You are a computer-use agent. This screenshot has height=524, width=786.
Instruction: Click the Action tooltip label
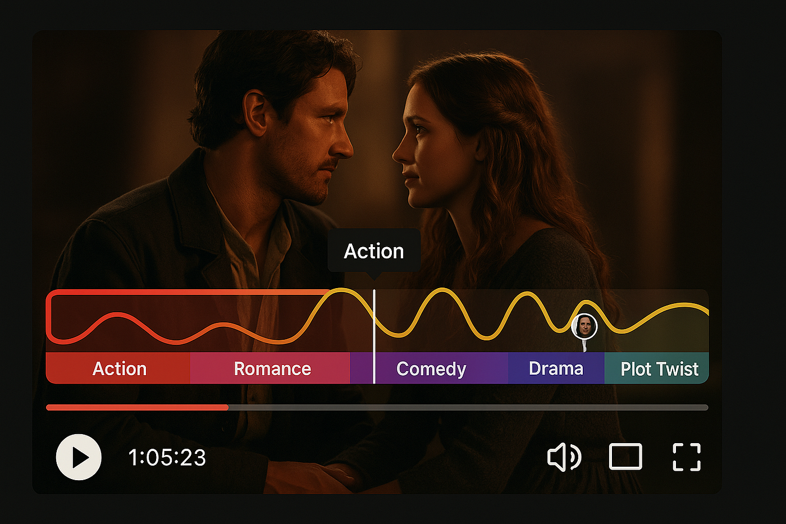[x=374, y=251]
